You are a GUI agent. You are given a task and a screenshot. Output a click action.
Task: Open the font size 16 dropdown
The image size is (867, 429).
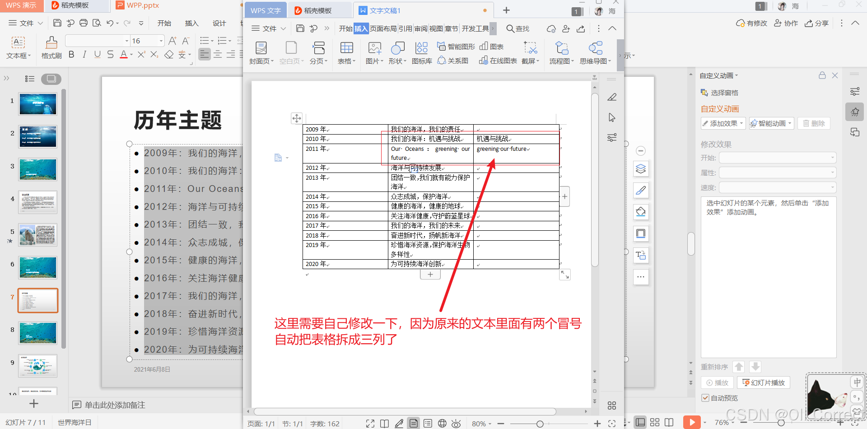pos(161,41)
